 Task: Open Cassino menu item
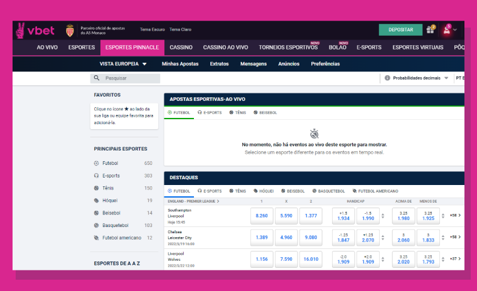coord(181,48)
